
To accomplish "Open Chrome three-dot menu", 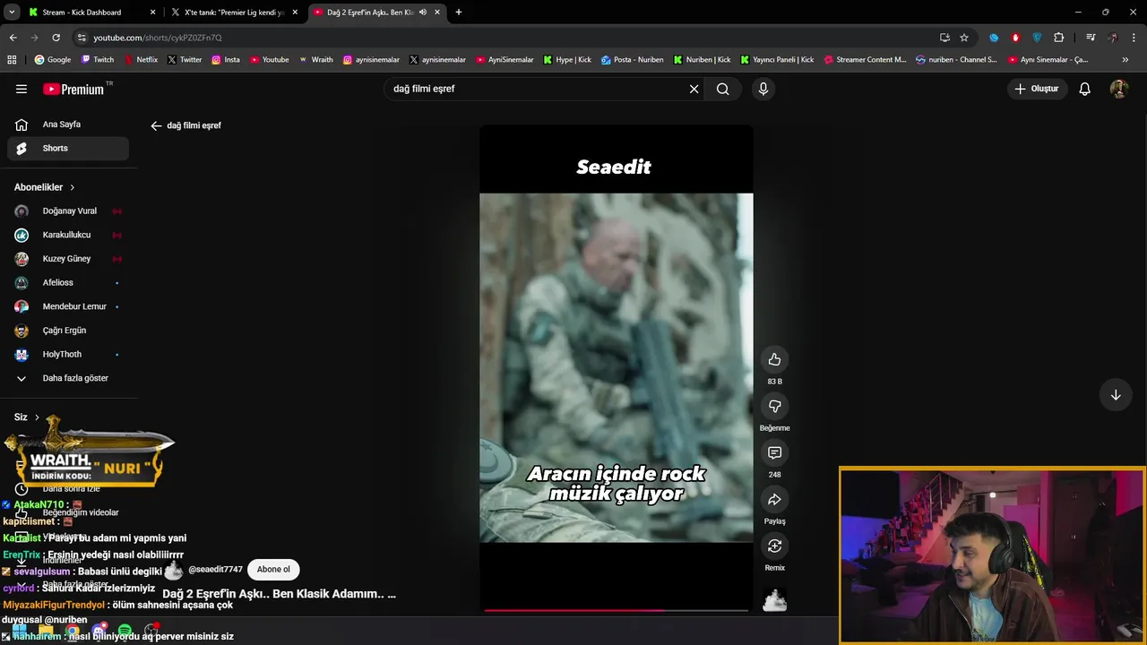I will (x=1134, y=38).
